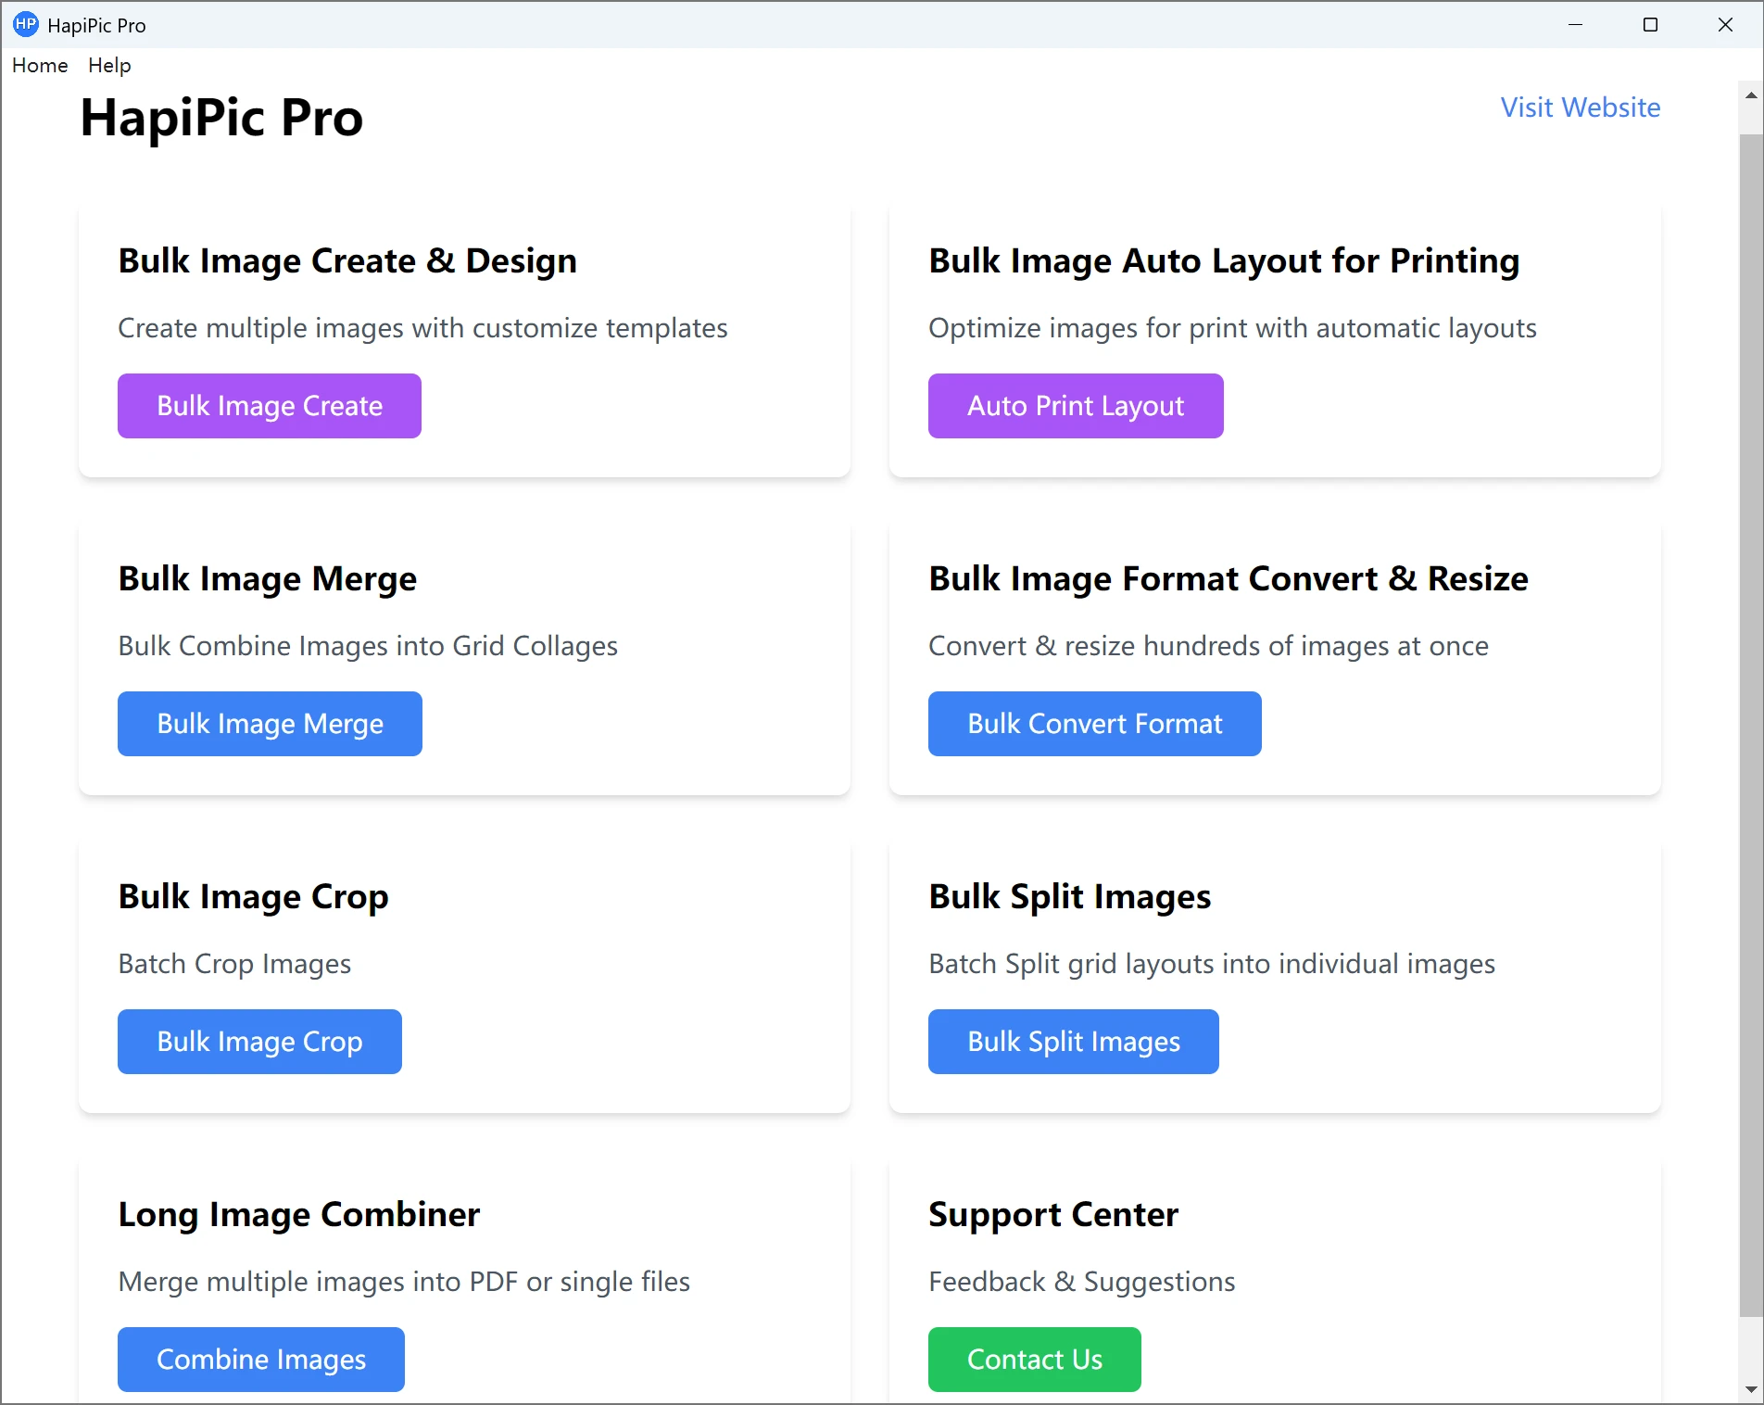Click the large 'HapiPic Pro' page title

[221, 118]
